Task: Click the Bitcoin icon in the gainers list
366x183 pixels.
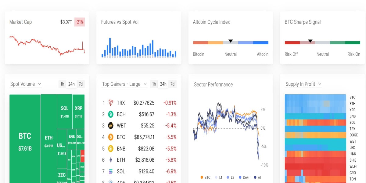Action: [x=111, y=137]
